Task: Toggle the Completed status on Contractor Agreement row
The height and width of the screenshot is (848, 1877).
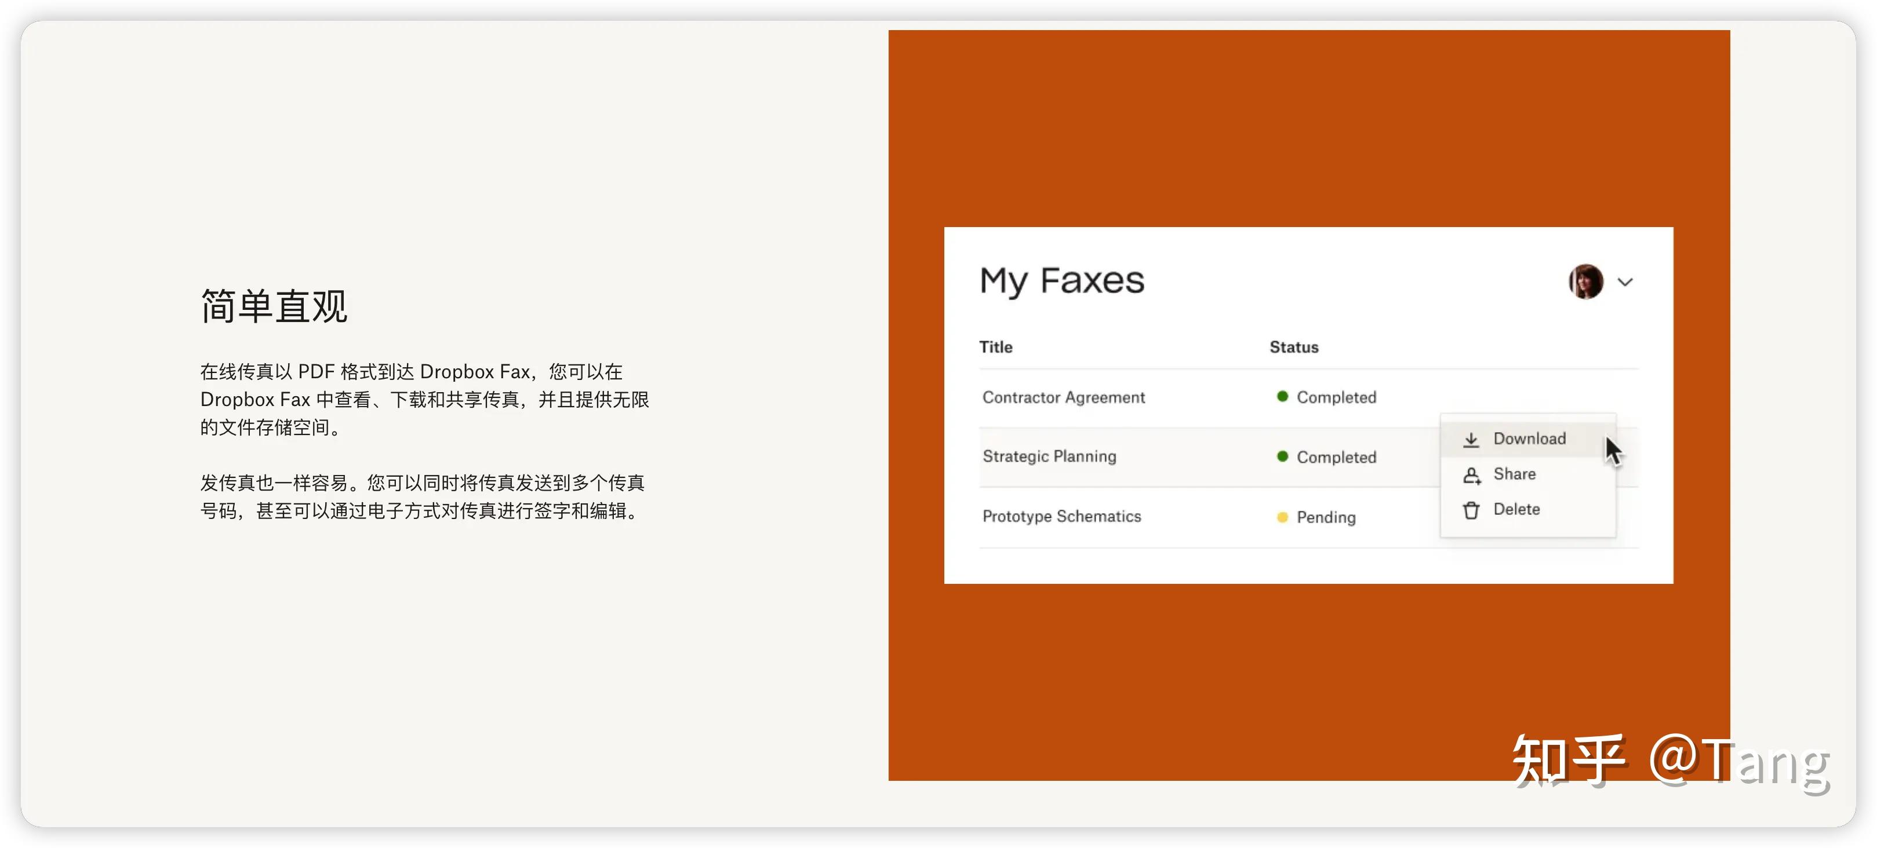Action: pyautogui.click(x=1282, y=397)
